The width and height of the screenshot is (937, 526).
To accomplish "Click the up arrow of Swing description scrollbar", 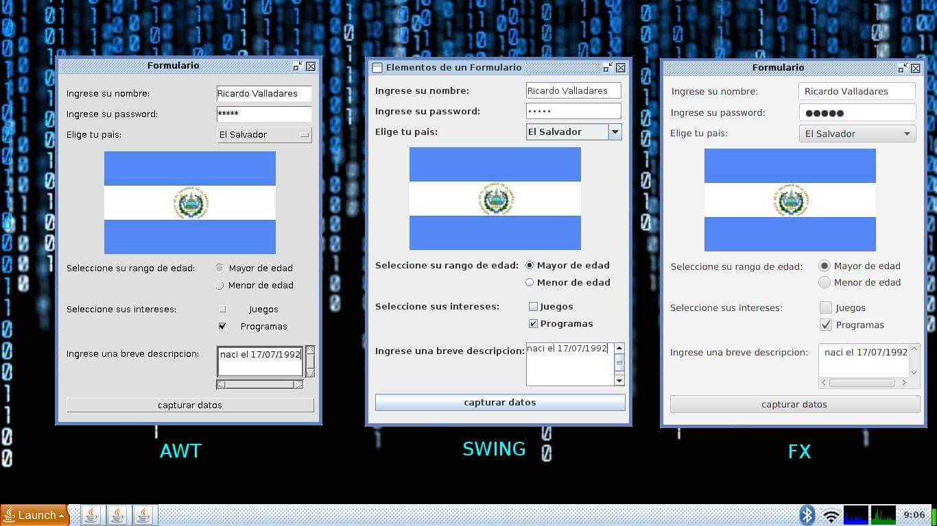I will [619, 349].
